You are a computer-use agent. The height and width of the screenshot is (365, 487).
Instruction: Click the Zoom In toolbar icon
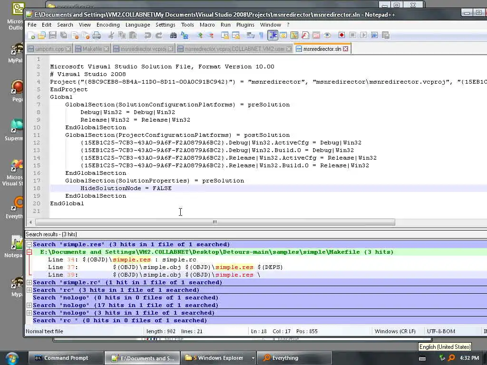tap(200, 35)
